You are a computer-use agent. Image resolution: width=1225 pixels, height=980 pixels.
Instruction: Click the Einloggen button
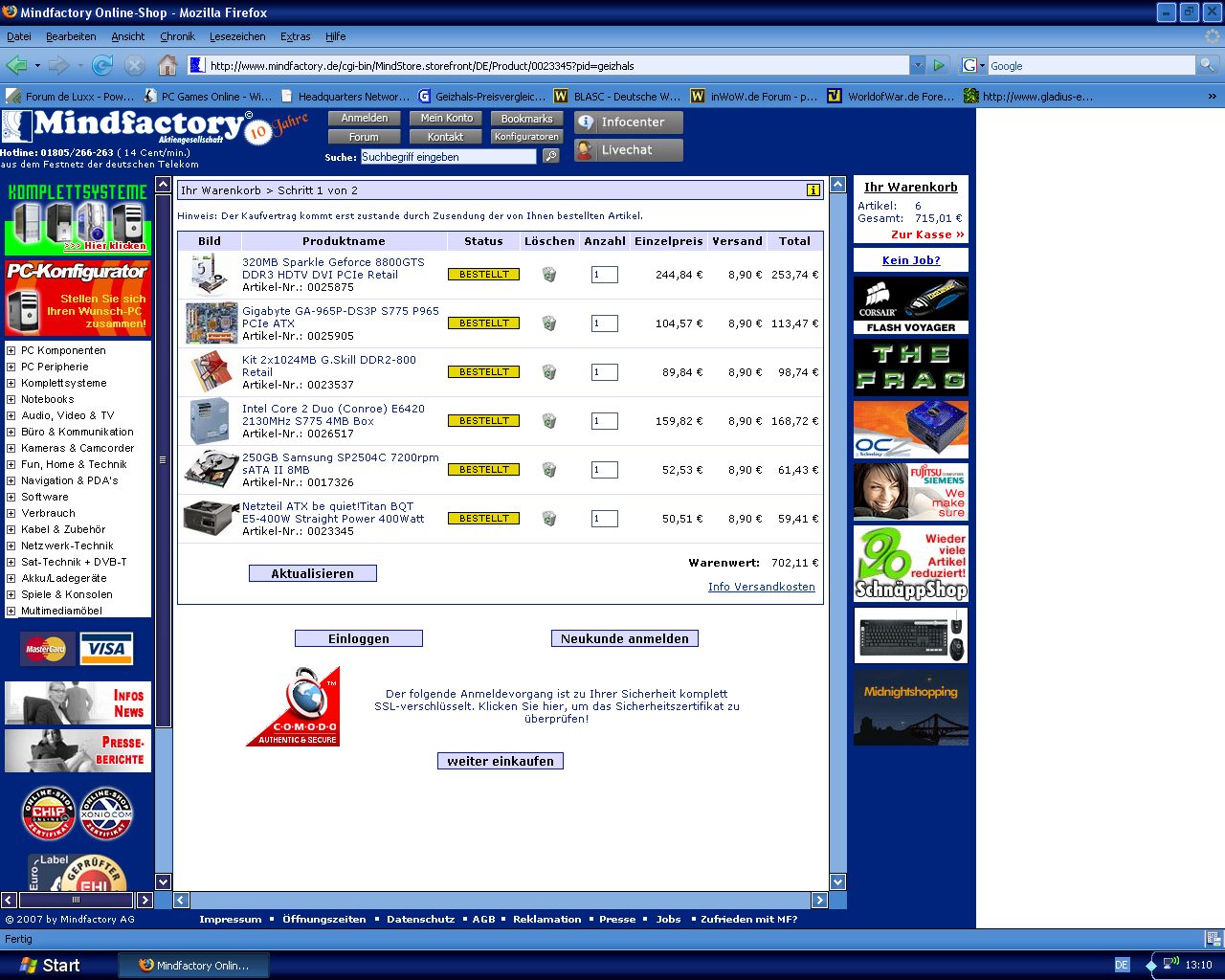(x=359, y=638)
